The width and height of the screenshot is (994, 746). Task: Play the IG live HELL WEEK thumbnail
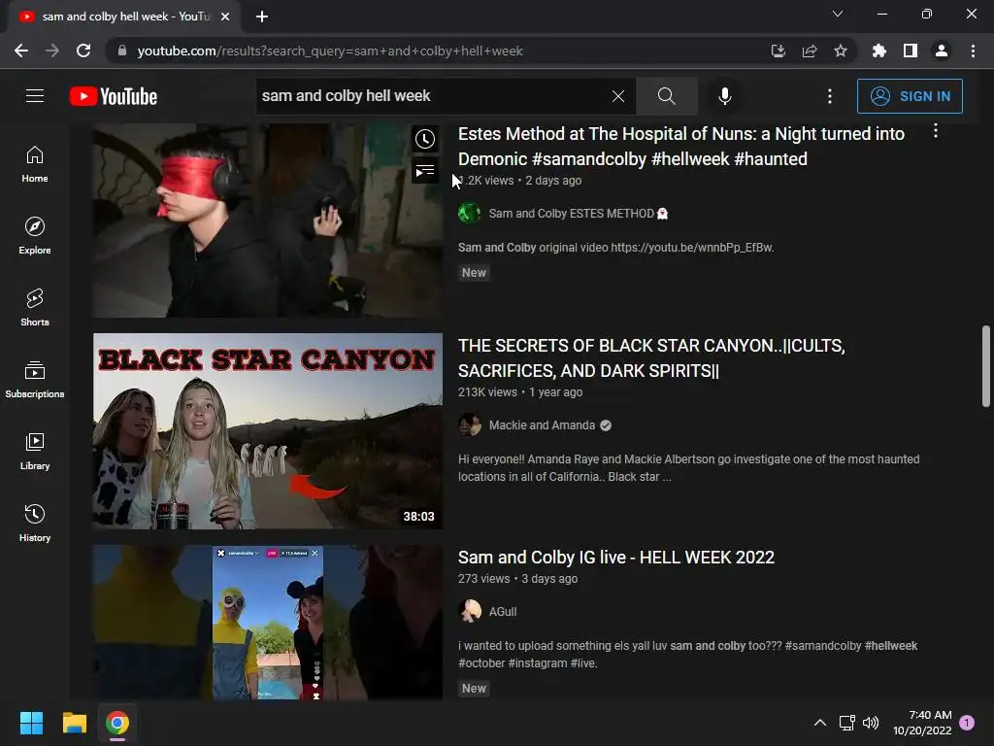(268, 623)
